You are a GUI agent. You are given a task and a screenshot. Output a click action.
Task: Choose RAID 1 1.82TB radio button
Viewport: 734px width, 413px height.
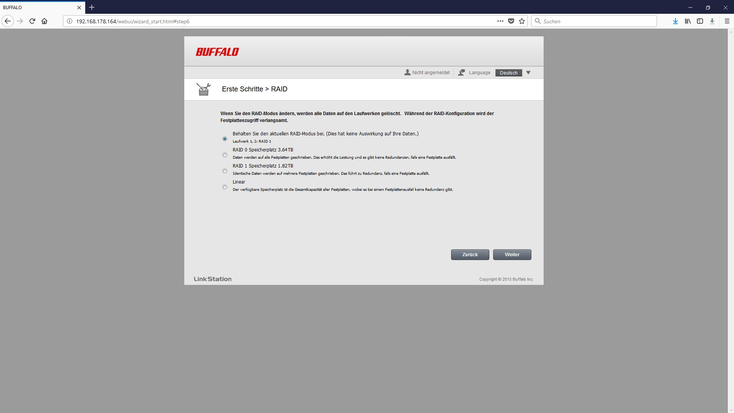click(225, 171)
